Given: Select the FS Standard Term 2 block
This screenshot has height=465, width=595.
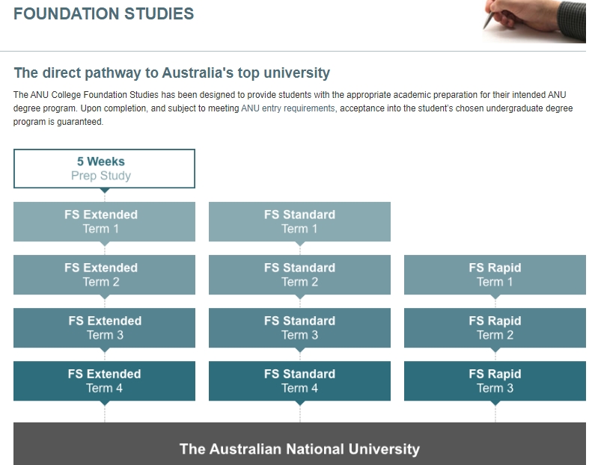Looking at the screenshot, I should (300, 275).
